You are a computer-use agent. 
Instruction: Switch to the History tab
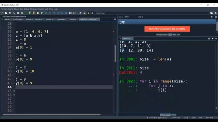(174, 115)
